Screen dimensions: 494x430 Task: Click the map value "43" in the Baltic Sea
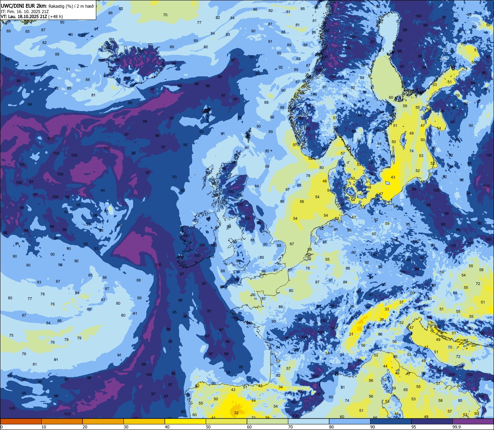(x=393, y=177)
